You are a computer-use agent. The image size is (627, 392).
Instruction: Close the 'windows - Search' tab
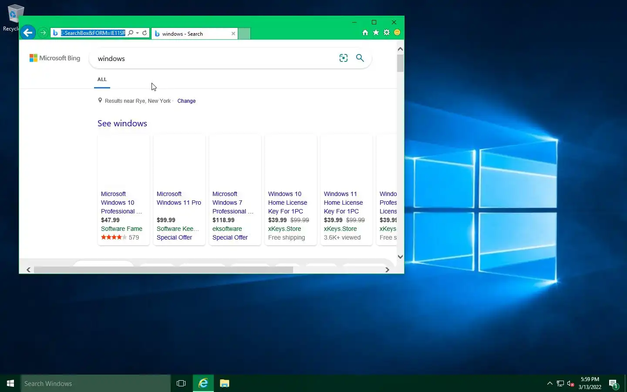coord(233,34)
